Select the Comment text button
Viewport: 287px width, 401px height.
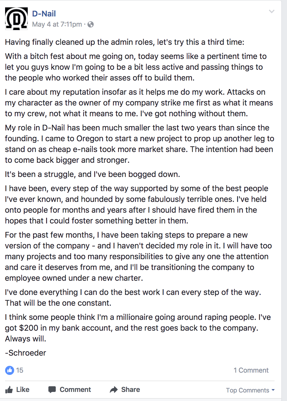(75, 390)
